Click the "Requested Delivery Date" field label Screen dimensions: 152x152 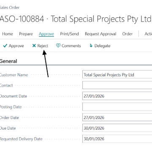(x=21, y=139)
